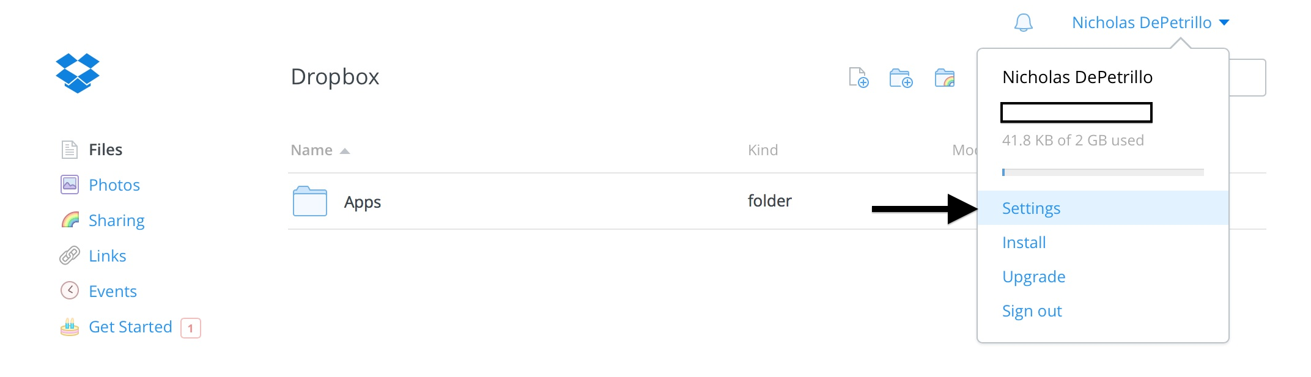Click the Links chain icon

[x=70, y=255]
